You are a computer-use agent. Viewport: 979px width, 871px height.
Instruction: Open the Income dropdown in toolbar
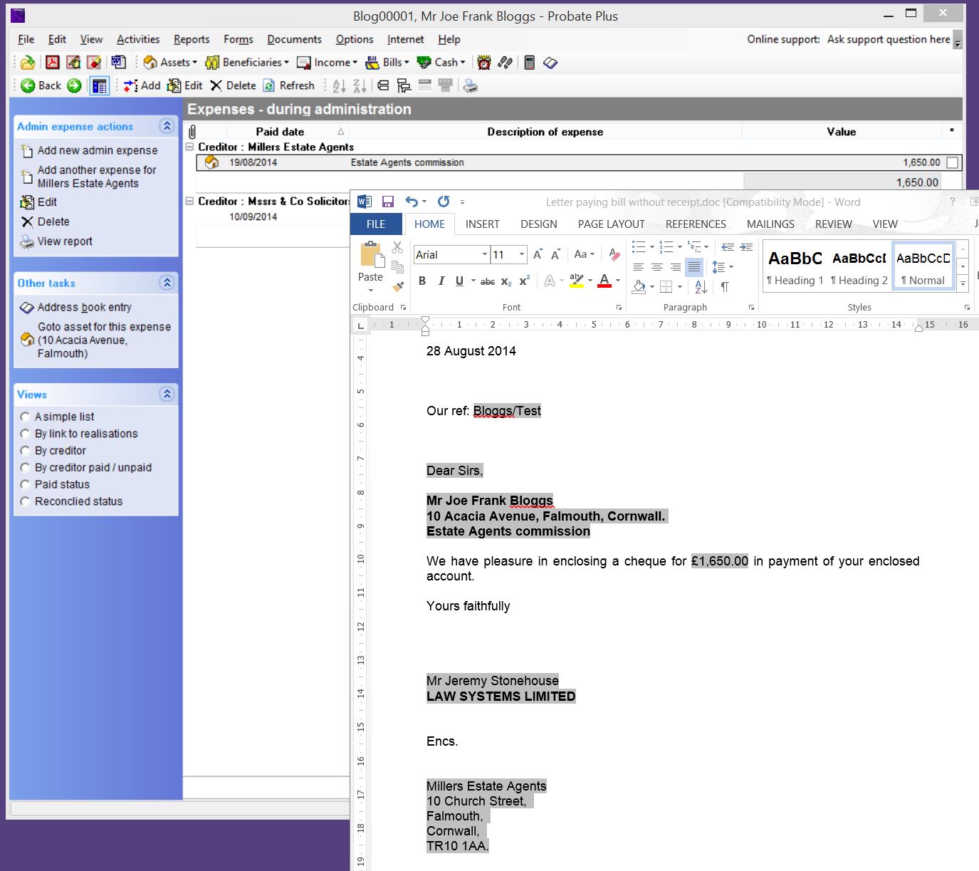coord(328,63)
